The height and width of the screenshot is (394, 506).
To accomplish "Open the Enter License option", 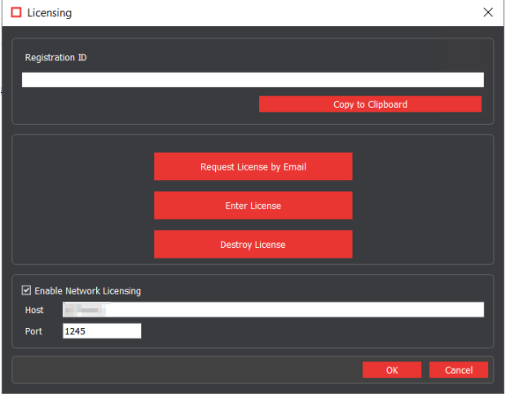I will pos(253,206).
